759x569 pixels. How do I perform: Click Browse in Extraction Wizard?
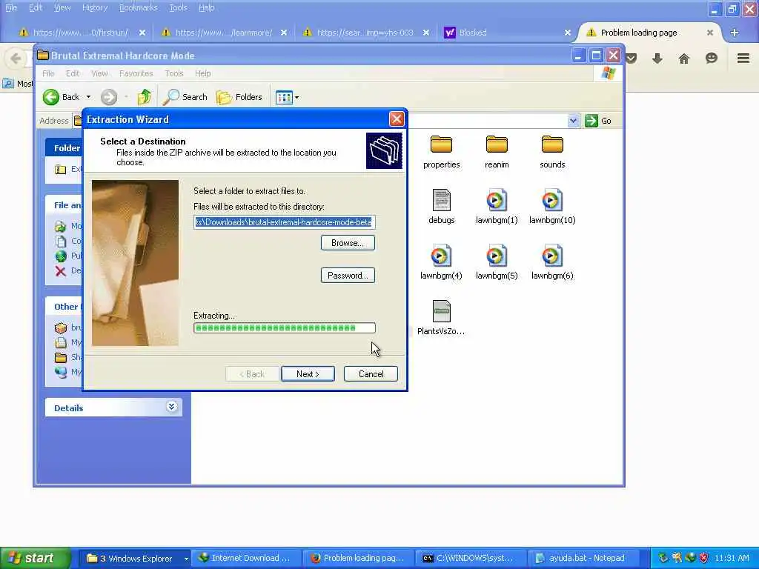[348, 243]
